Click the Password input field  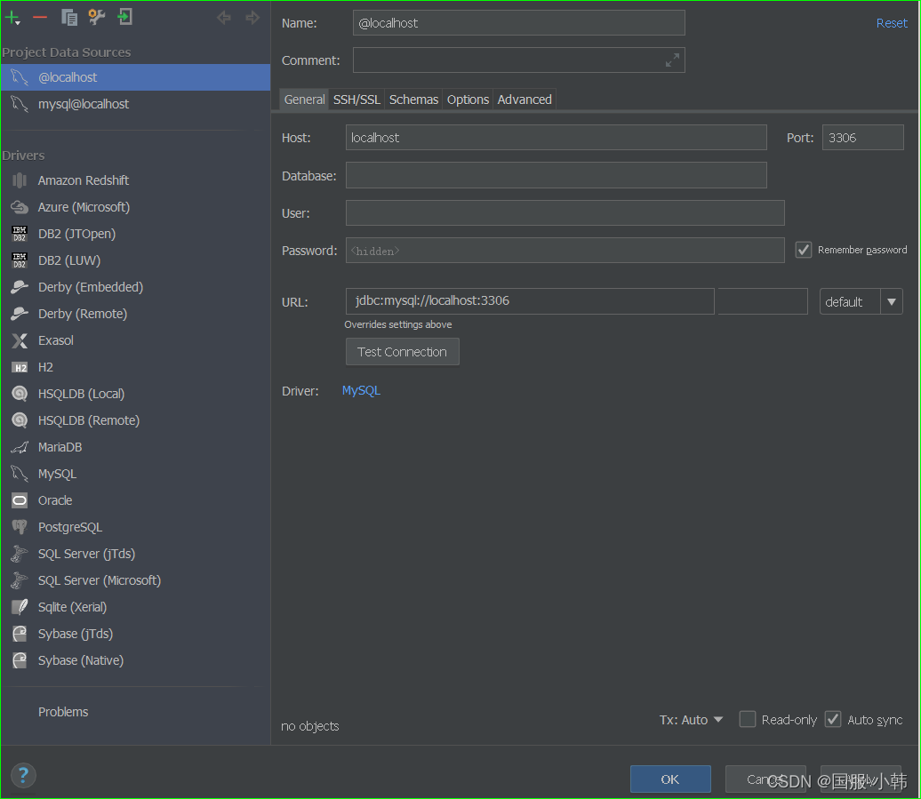pyautogui.click(x=565, y=250)
